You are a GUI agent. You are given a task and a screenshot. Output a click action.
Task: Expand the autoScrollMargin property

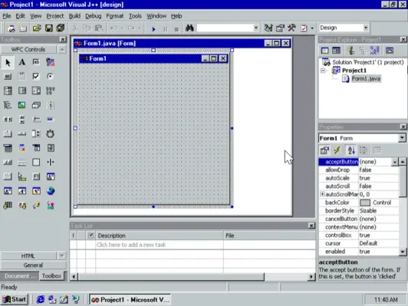pyautogui.click(x=322, y=194)
